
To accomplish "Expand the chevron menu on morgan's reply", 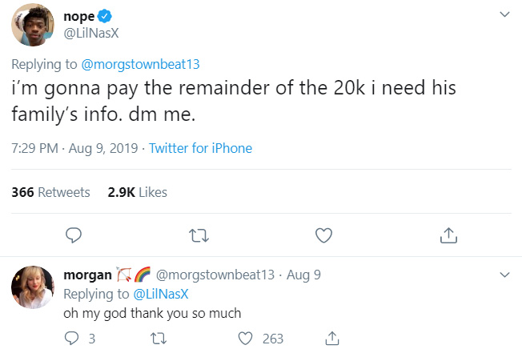I will [x=504, y=275].
